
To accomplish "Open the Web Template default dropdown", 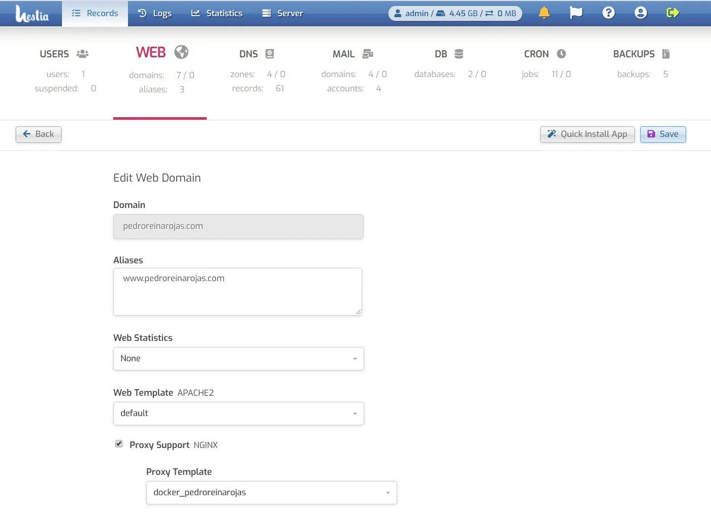I will coord(238,414).
